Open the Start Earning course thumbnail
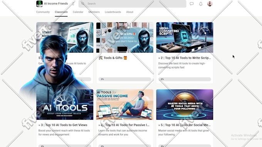 click(x=65, y=38)
